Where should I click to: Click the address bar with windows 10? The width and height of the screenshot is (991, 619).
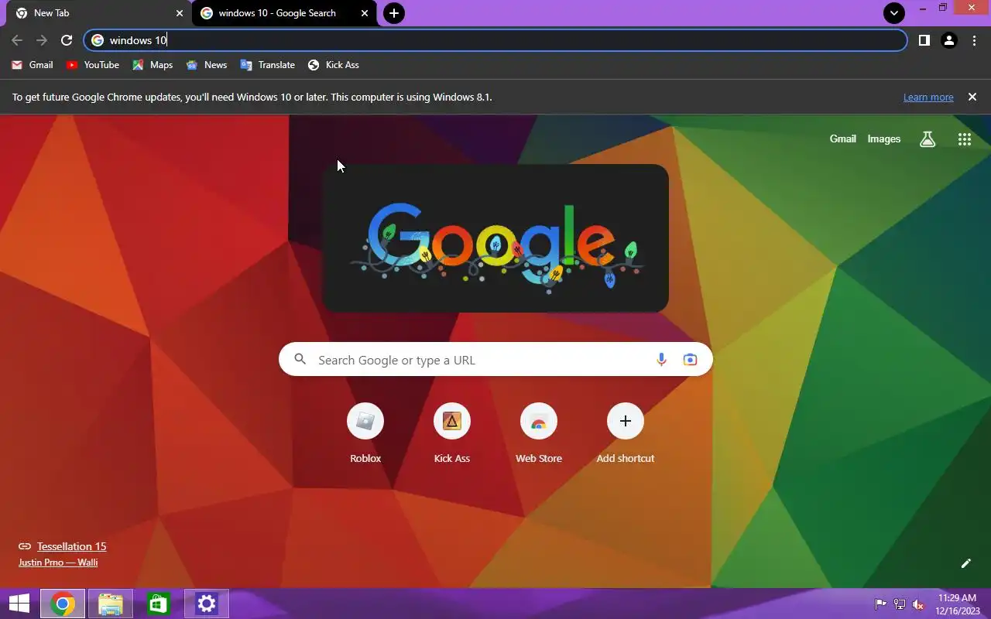495,40
